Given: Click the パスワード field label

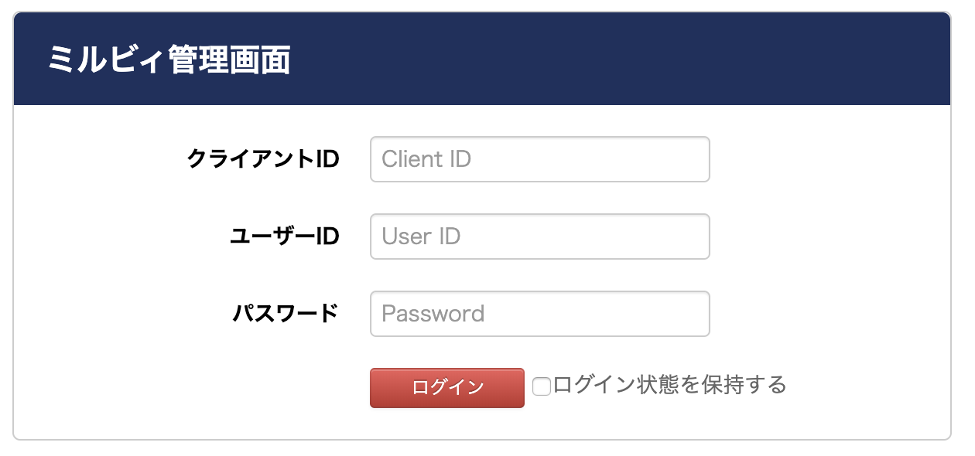Looking at the screenshot, I should tap(287, 313).
